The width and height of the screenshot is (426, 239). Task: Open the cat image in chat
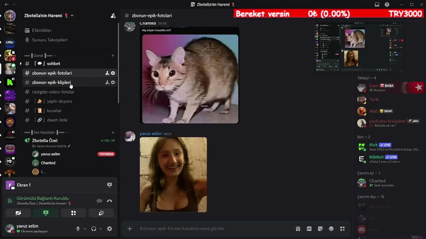[190, 79]
